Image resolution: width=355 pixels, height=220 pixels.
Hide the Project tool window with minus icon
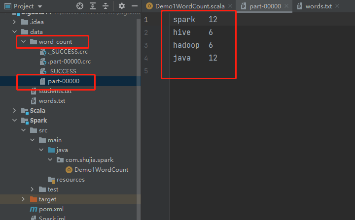click(x=135, y=6)
